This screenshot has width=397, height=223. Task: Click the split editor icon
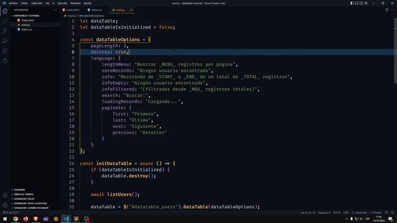[387, 10]
